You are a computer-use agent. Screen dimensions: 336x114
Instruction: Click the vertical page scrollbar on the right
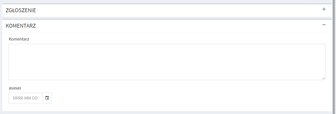[x=334, y=57]
